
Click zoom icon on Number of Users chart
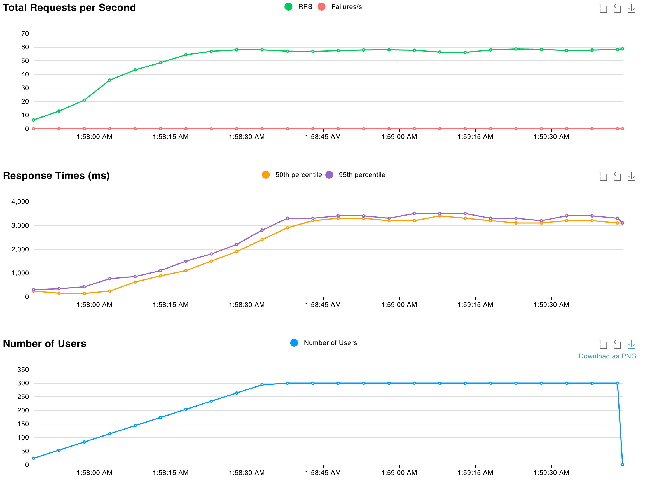coord(603,344)
